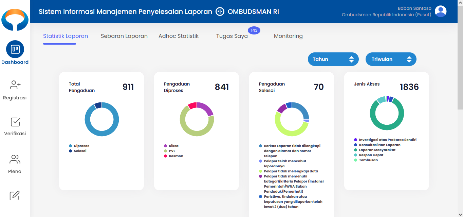Open the Tugas Saya tab
Viewport: 463px width, 217px height.
click(x=232, y=36)
